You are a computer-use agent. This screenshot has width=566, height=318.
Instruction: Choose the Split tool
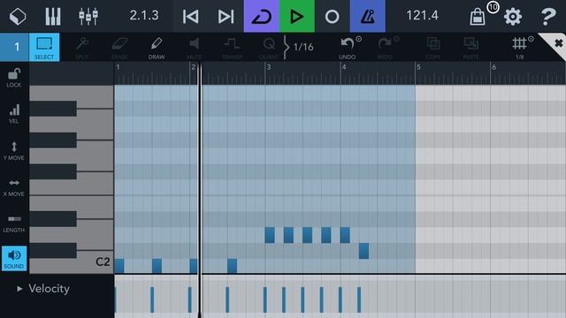(82, 48)
